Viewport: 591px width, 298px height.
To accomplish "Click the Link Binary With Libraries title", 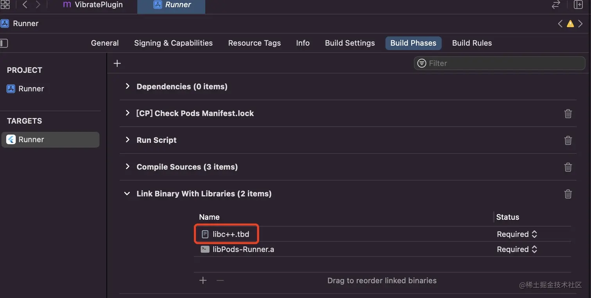I will pos(204,194).
